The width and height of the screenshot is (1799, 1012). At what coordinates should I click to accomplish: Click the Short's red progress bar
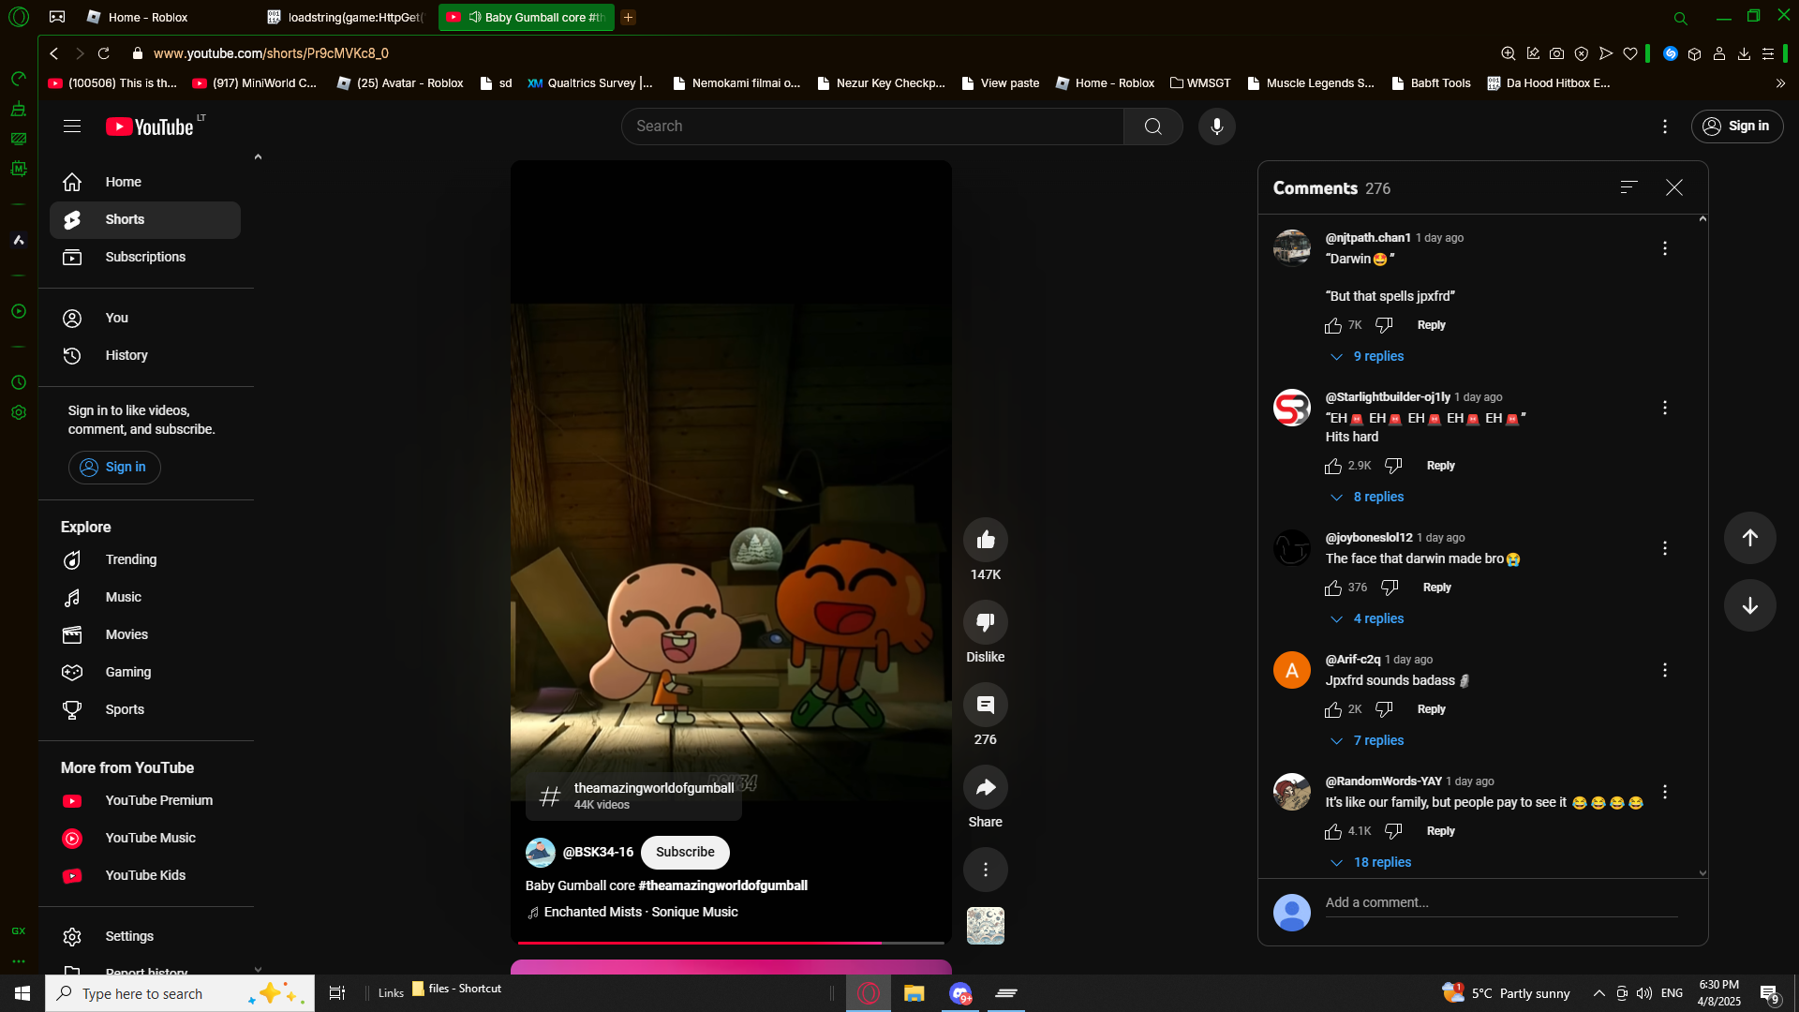pos(698,943)
